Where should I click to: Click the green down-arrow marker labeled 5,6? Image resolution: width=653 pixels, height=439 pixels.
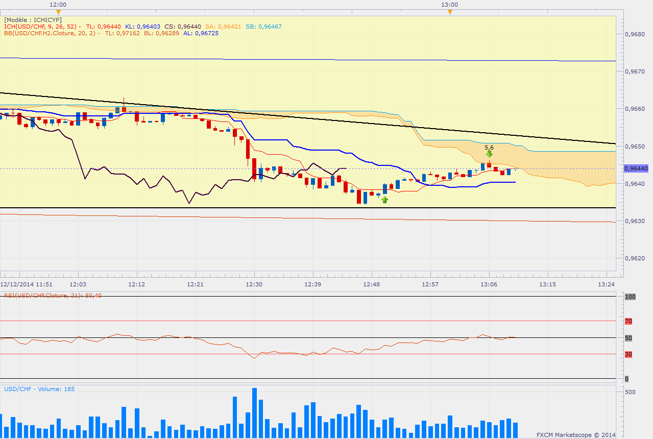489,153
